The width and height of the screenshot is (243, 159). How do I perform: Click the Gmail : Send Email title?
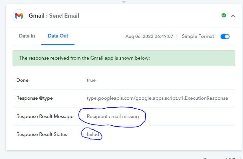point(54,16)
